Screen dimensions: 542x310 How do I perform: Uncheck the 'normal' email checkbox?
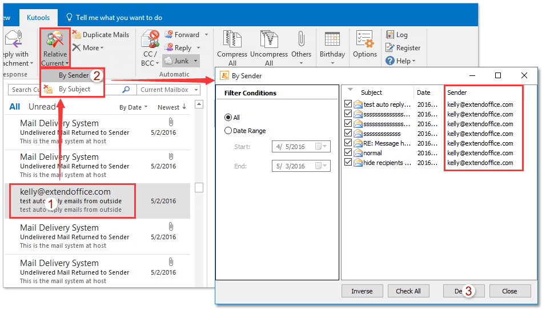[348, 153]
